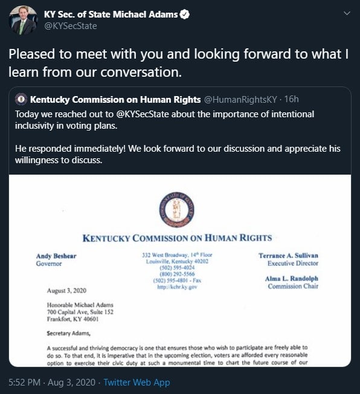The height and width of the screenshot is (394, 360).
Task: Click the quoted tweet text about inclusivity in voting plans
Action: tap(164, 120)
